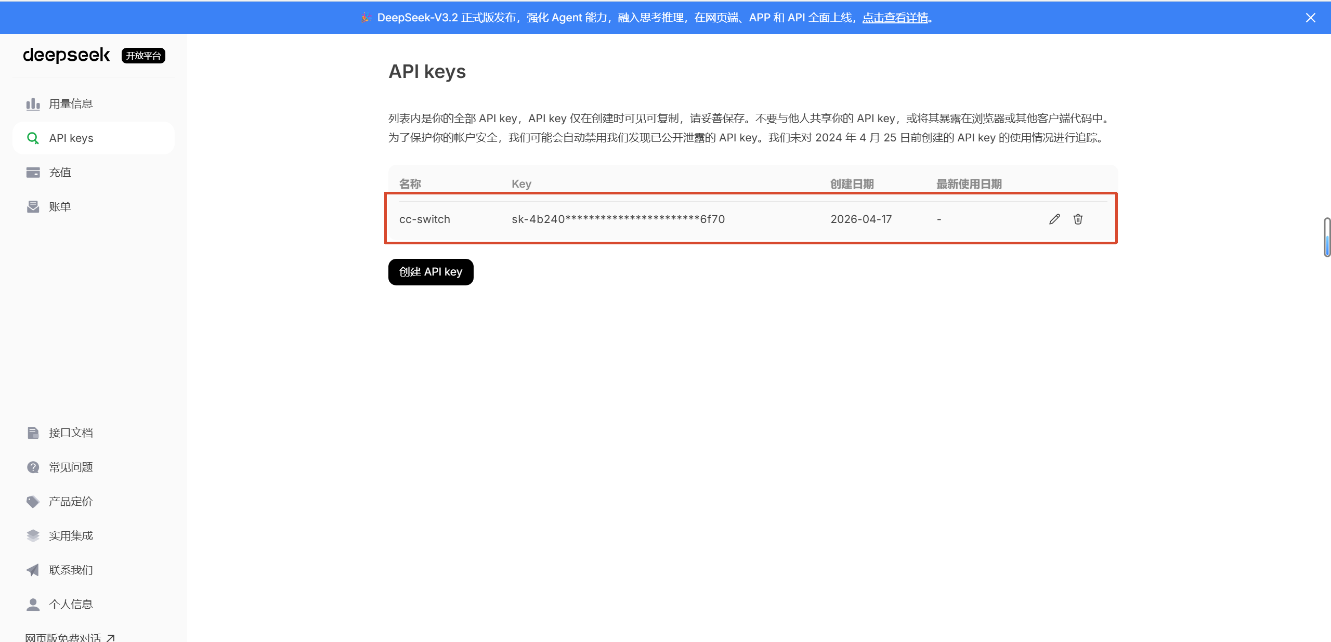Viewport: 1331px width, 642px height.
Task: Open 常见问题 FAQ question-mark icon
Action: click(x=33, y=467)
